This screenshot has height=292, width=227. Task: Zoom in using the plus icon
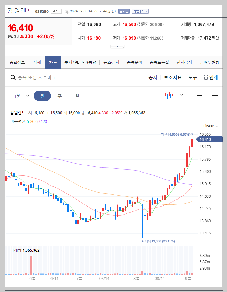pyautogui.click(x=215, y=96)
